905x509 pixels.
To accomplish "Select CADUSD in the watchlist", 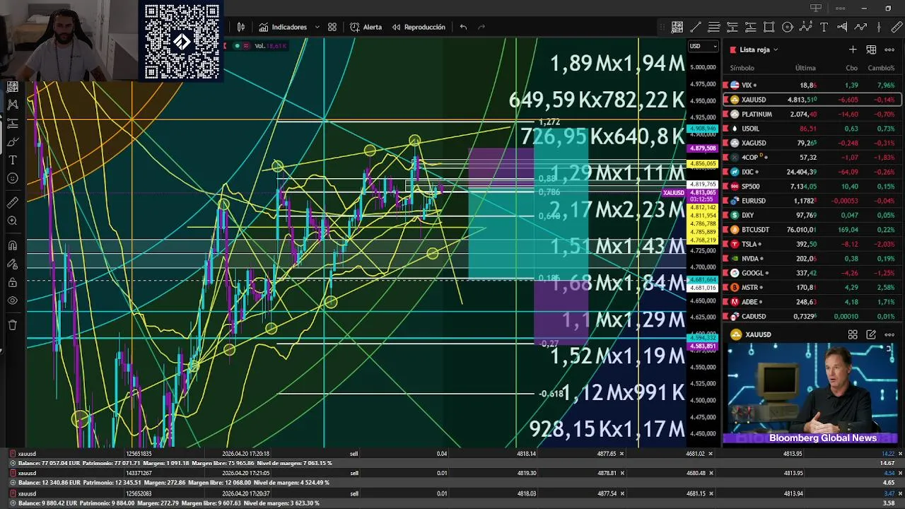I will [x=812, y=316].
